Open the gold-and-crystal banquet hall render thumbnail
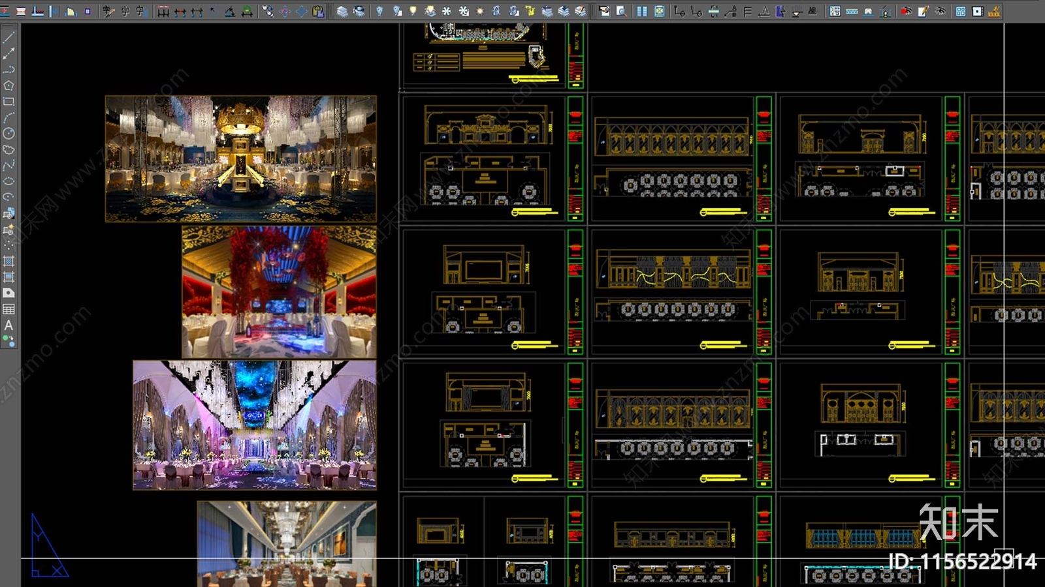The height and width of the screenshot is (587, 1045). [x=241, y=159]
